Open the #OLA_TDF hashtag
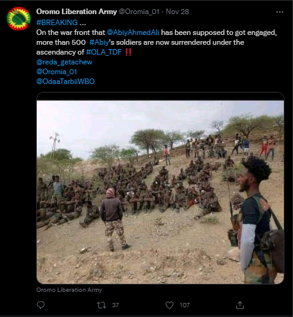 tap(104, 52)
